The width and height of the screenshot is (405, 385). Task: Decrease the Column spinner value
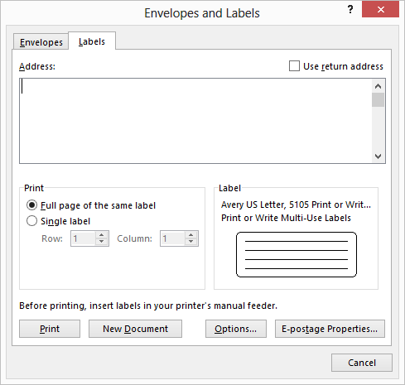[190, 242]
